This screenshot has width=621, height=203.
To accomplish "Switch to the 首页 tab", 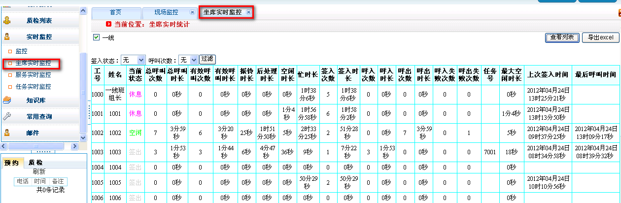I will click(x=115, y=12).
